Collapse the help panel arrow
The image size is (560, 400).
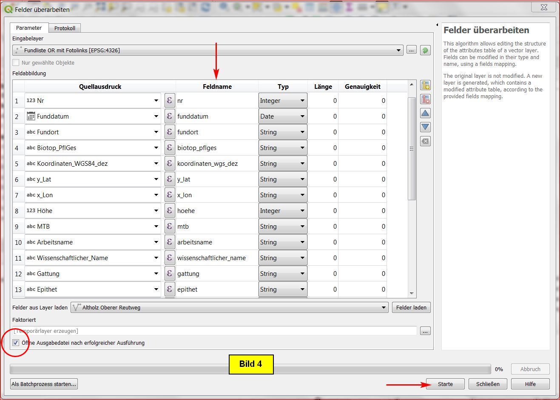[x=437, y=25]
